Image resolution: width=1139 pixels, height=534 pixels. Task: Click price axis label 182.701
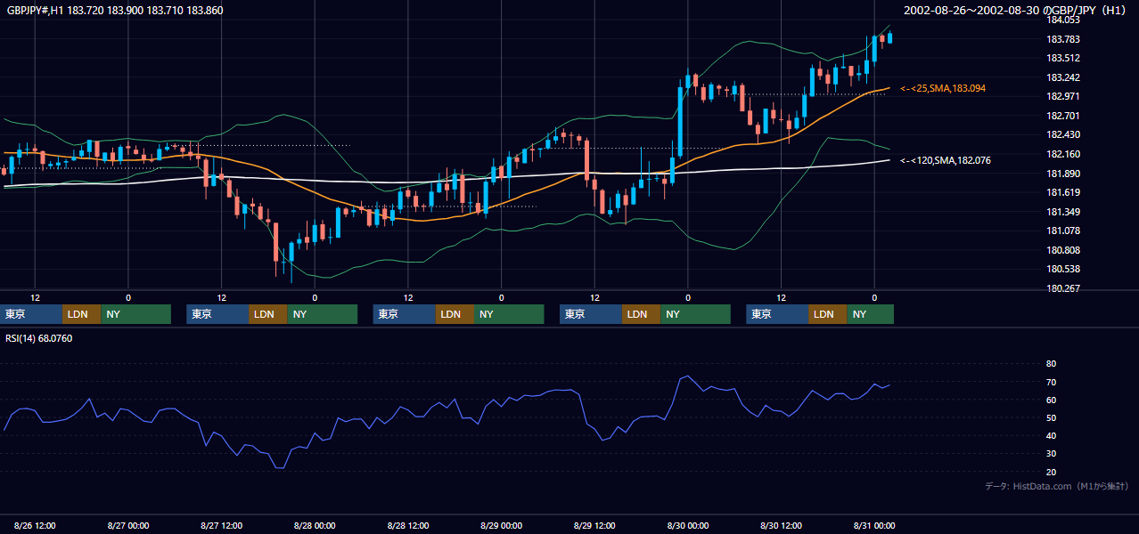tap(1063, 116)
